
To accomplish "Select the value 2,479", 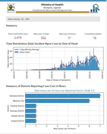I will coord(18,38).
